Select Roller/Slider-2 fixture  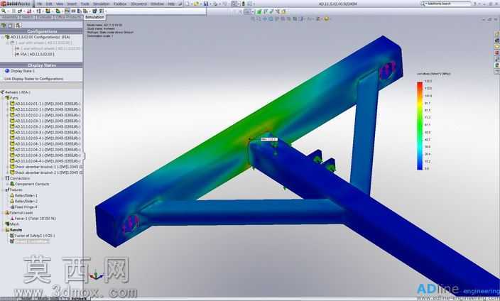(23, 201)
